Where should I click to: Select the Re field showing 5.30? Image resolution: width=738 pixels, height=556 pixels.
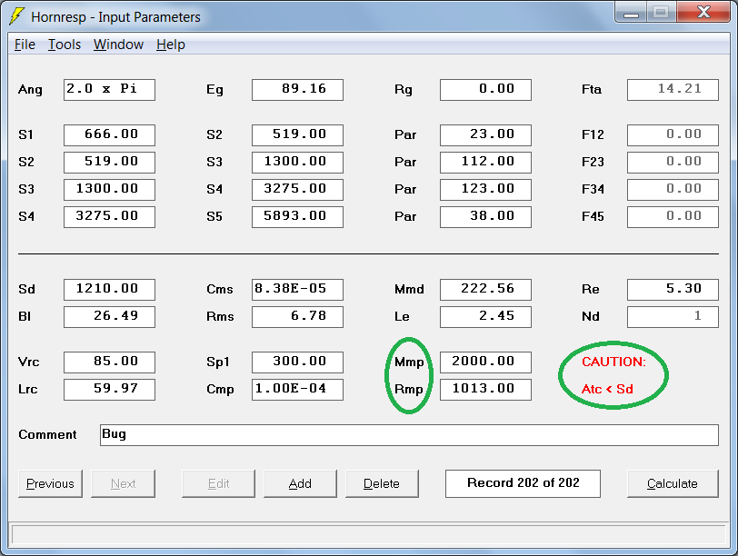673,290
